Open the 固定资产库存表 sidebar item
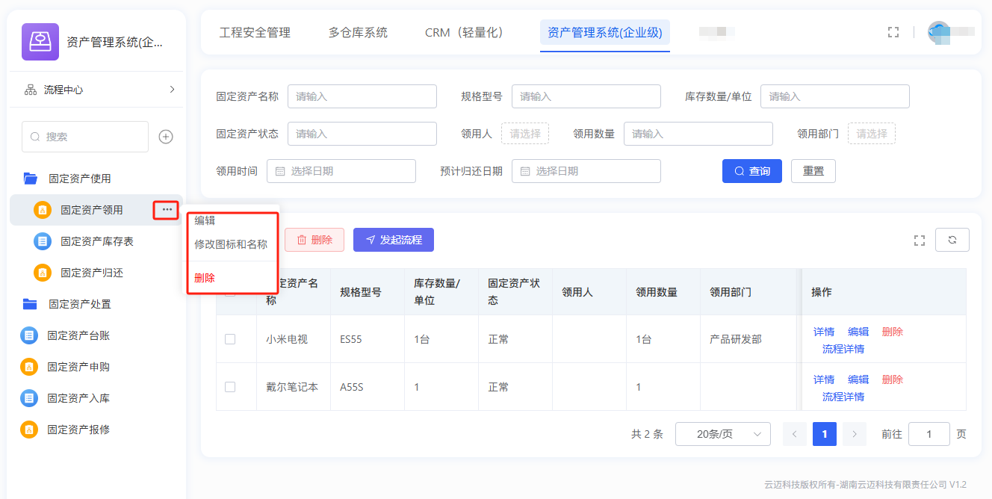 96,241
